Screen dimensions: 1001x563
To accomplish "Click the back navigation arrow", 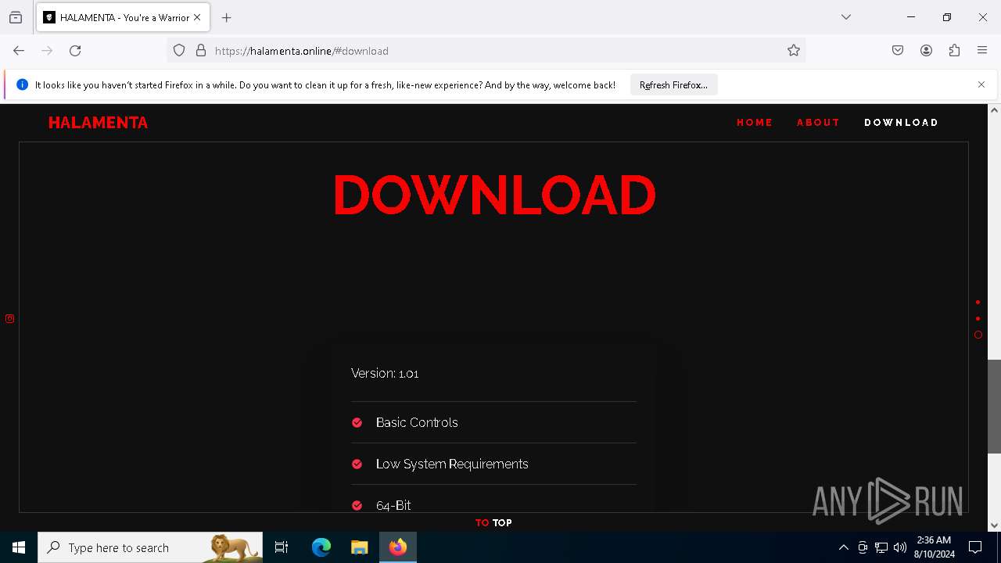I will click(x=19, y=51).
